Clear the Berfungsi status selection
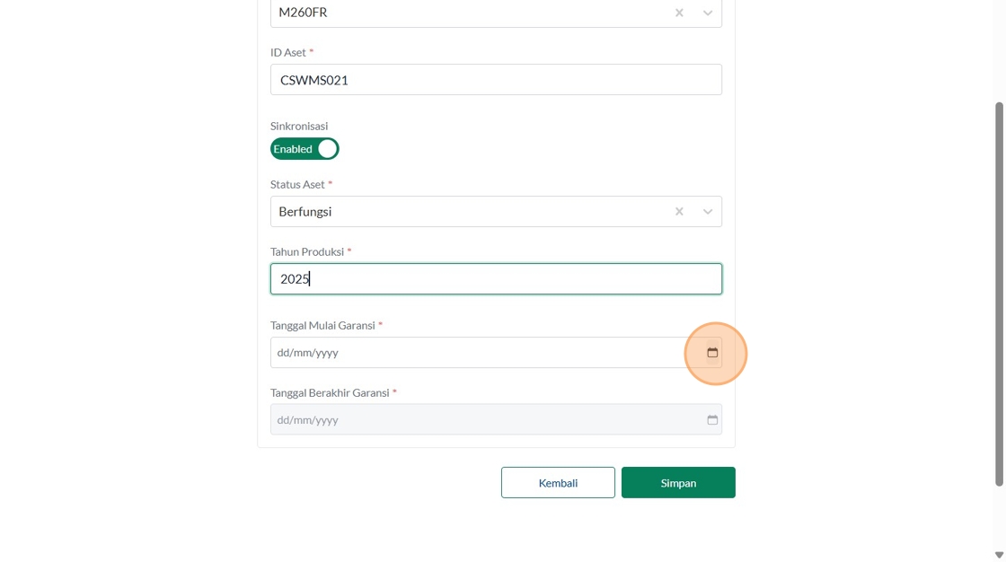The image size is (1006, 562). pyautogui.click(x=679, y=212)
